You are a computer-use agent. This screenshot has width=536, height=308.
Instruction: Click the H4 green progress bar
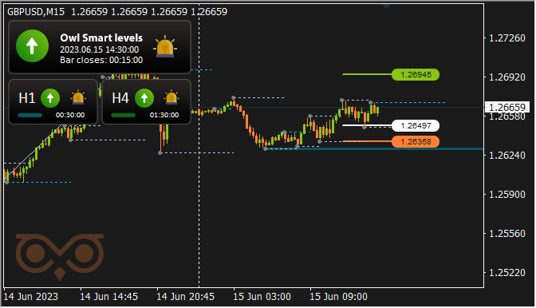click(x=124, y=115)
